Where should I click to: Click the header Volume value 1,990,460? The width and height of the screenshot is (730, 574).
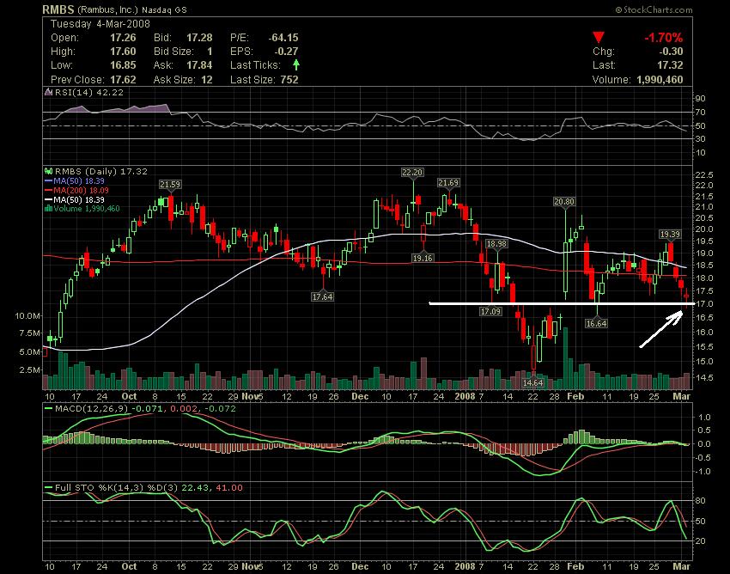pyautogui.click(x=660, y=80)
